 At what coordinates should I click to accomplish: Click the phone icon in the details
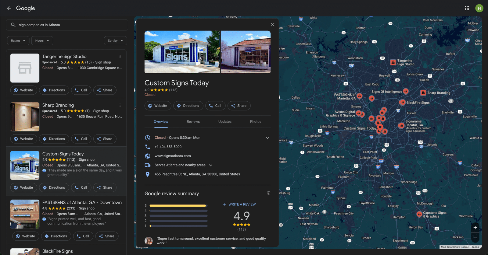coord(148,147)
